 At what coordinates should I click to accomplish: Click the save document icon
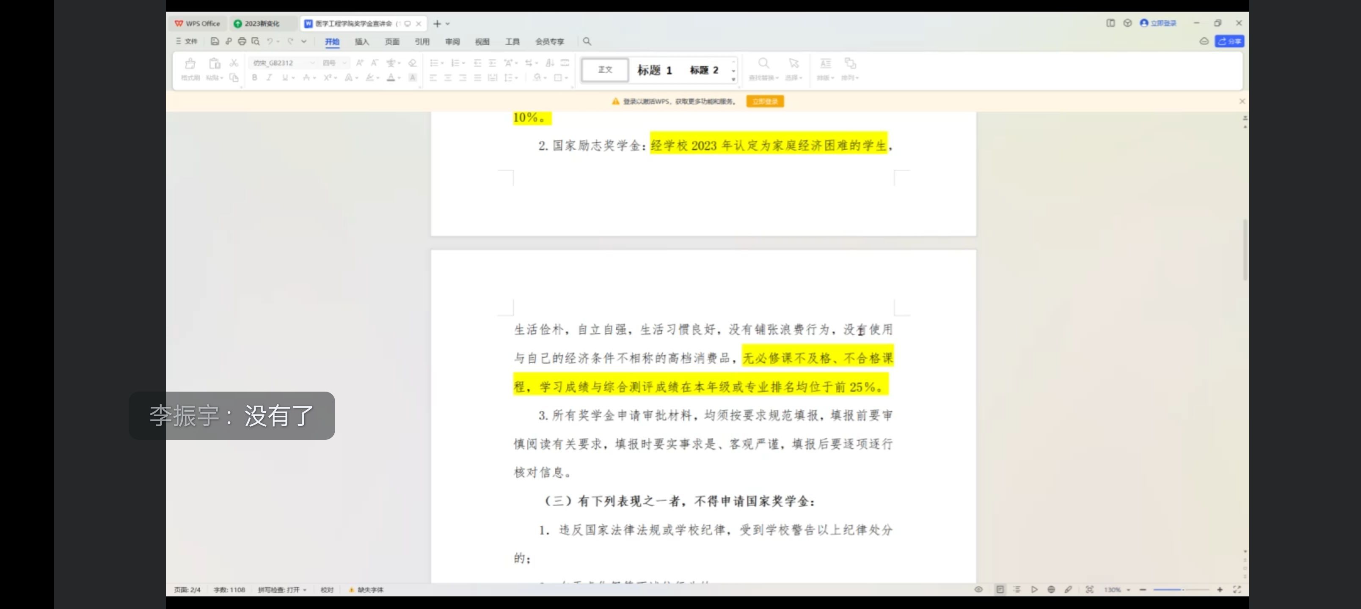click(215, 41)
